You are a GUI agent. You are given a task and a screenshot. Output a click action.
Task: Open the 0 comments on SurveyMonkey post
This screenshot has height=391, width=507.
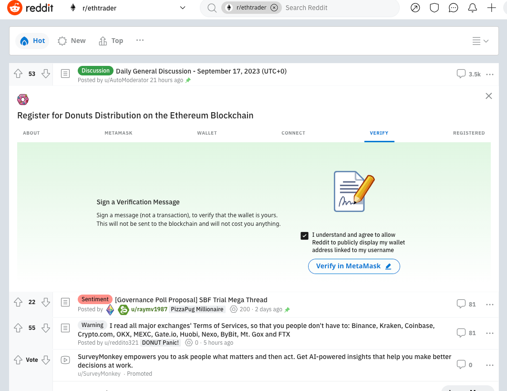click(465, 365)
